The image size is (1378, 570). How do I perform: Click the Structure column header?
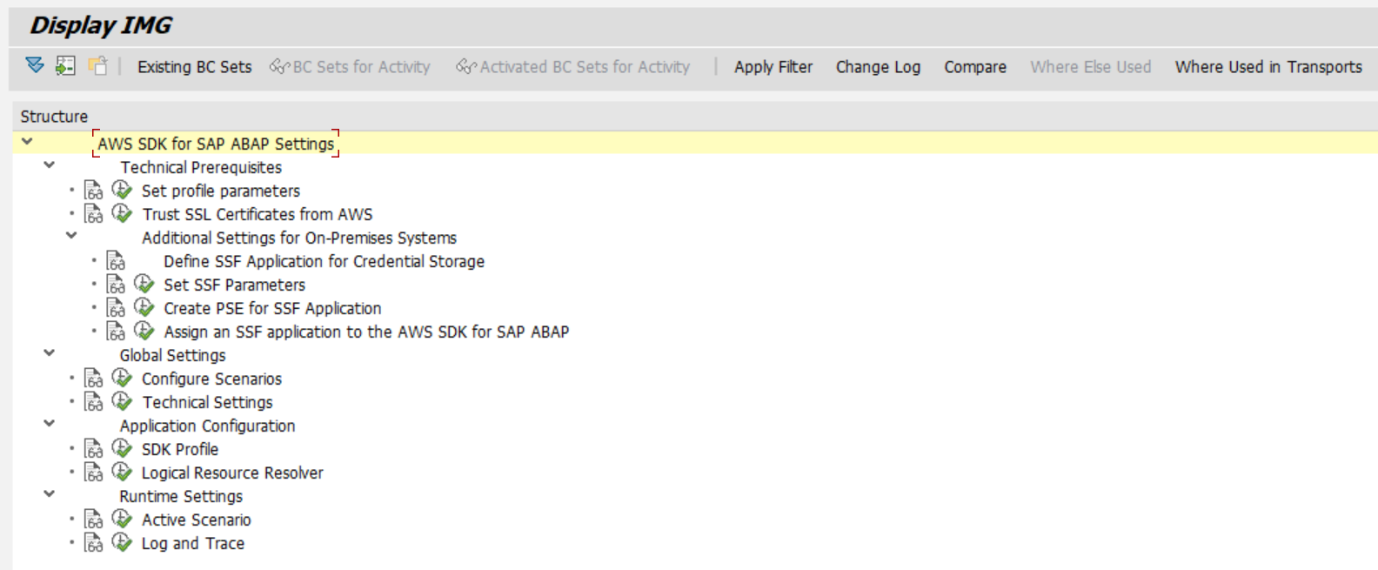pyautogui.click(x=54, y=117)
